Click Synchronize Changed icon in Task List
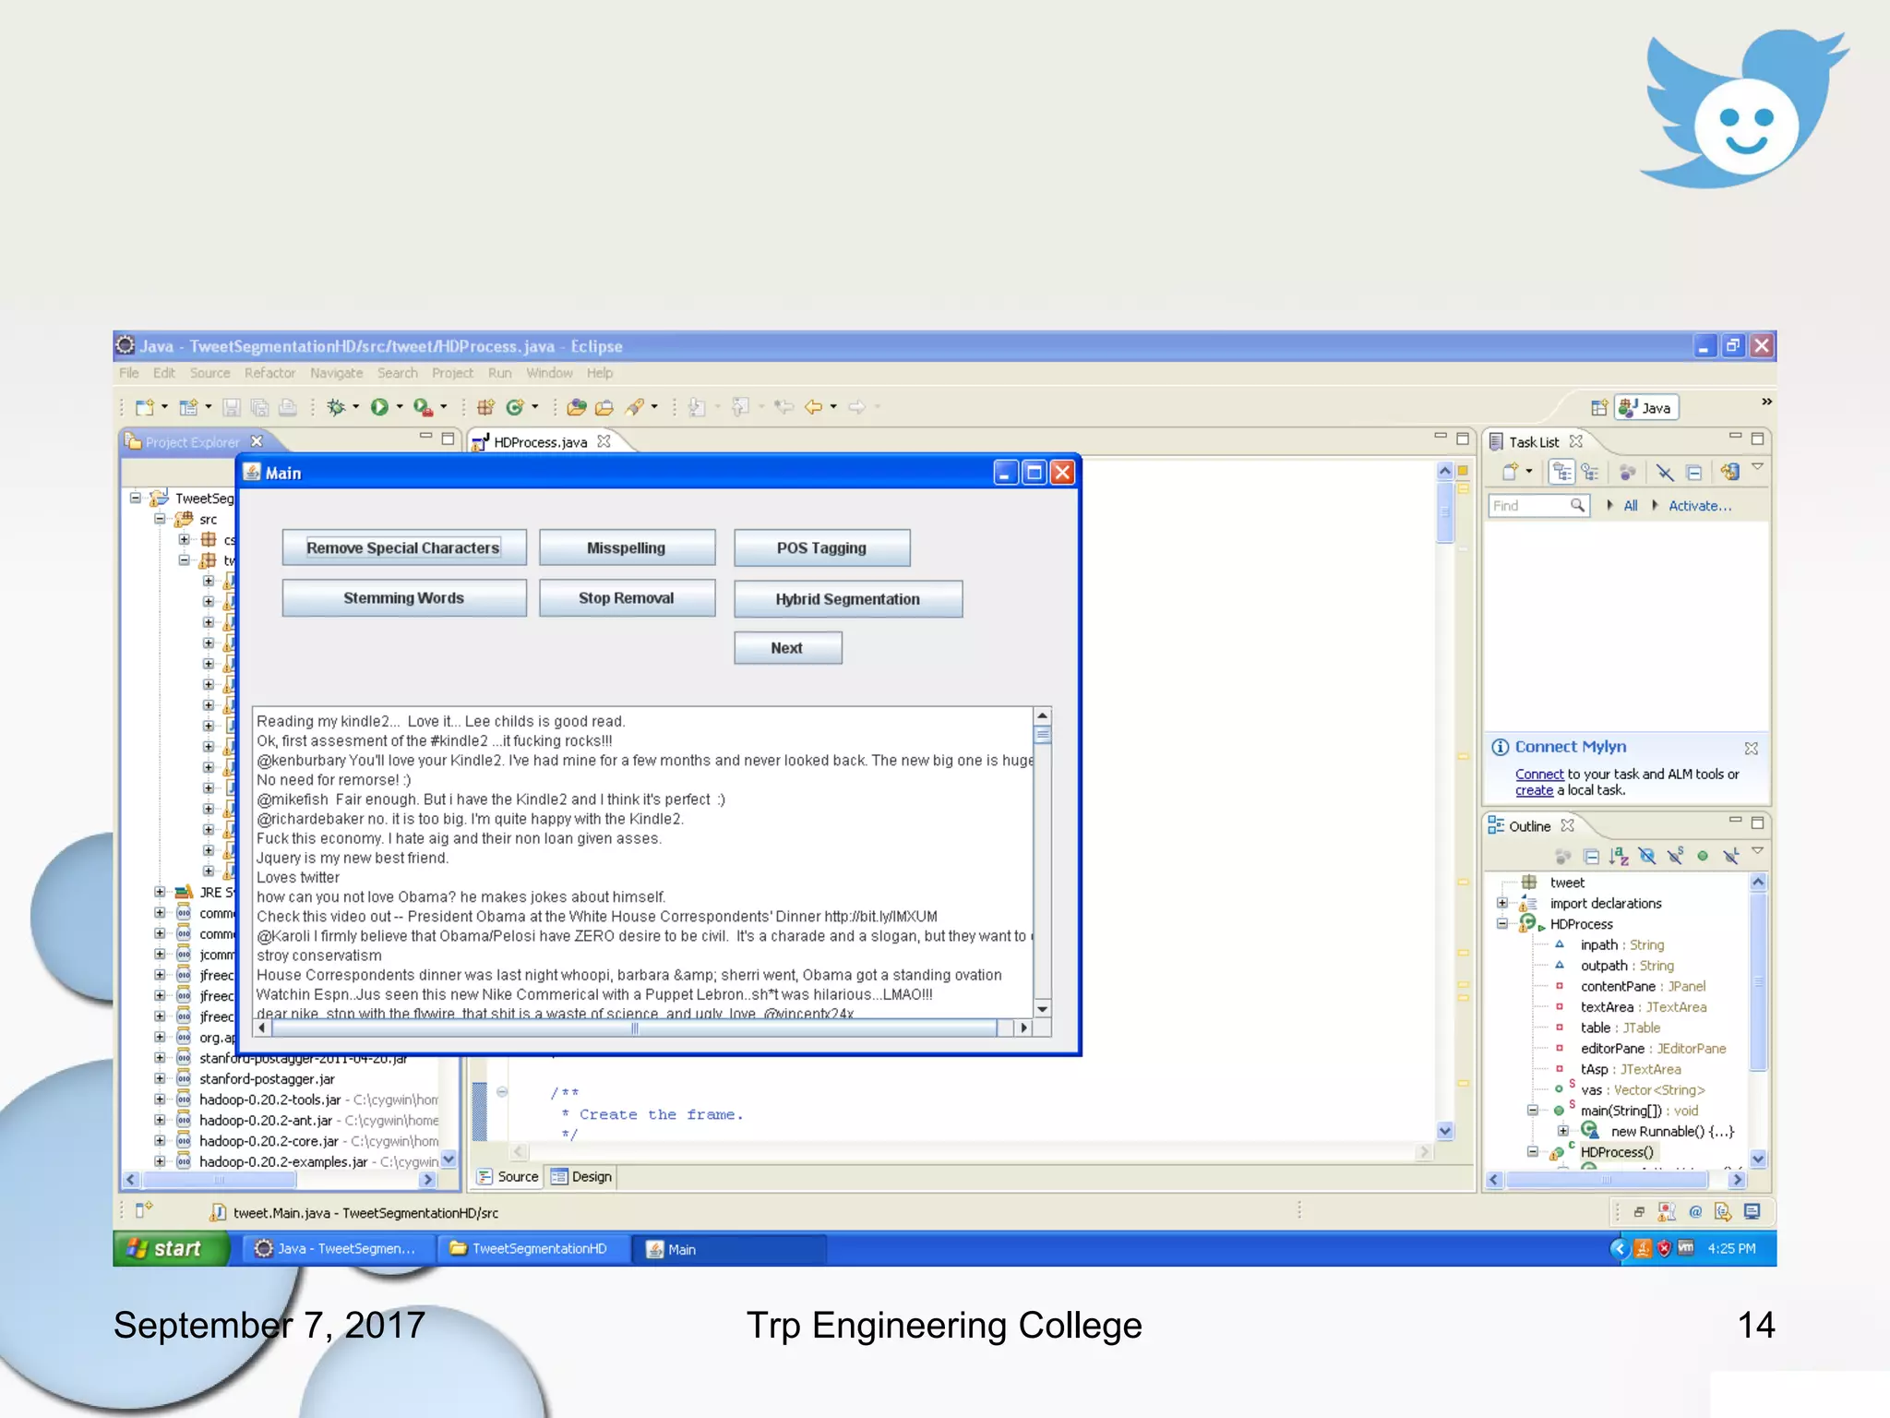This screenshot has height=1418, width=1890. [x=1729, y=473]
